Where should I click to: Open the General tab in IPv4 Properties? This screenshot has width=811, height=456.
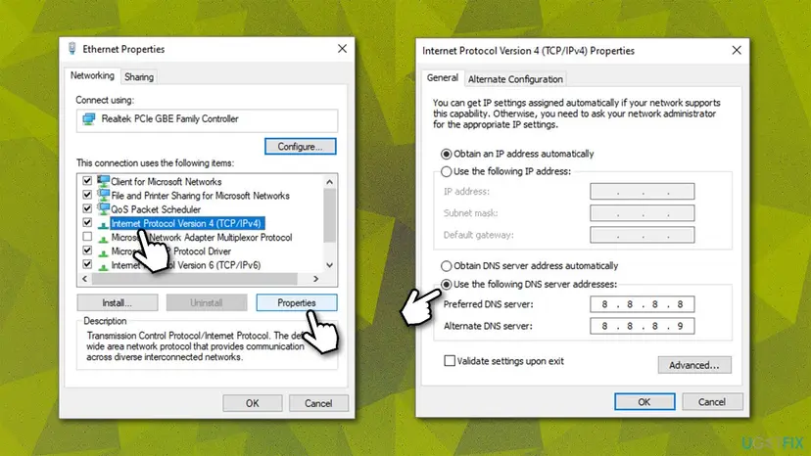tap(442, 77)
